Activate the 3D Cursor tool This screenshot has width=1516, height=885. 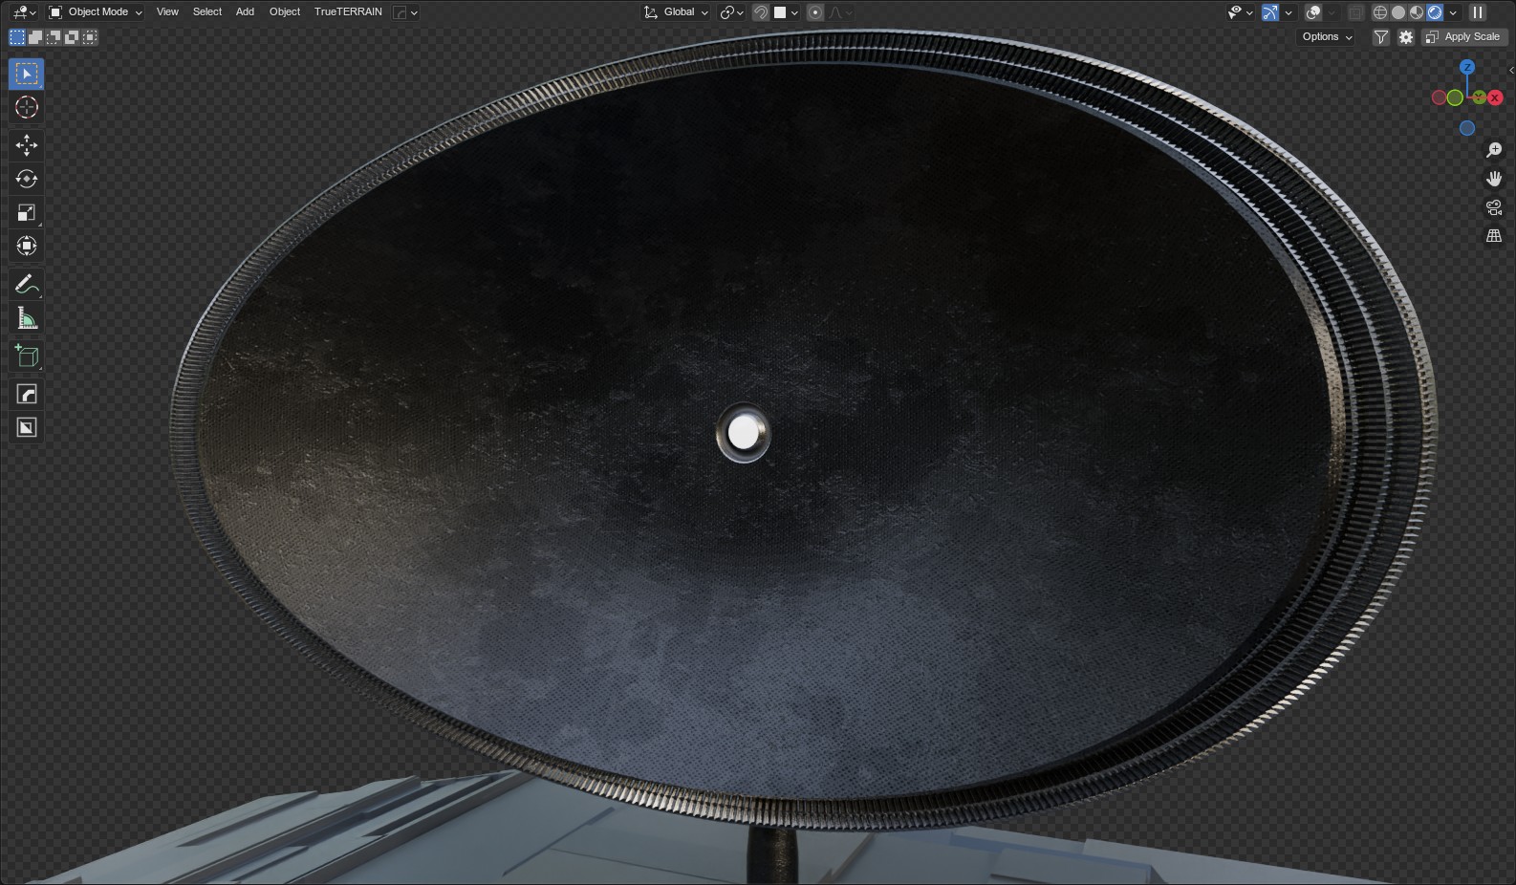coord(27,107)
